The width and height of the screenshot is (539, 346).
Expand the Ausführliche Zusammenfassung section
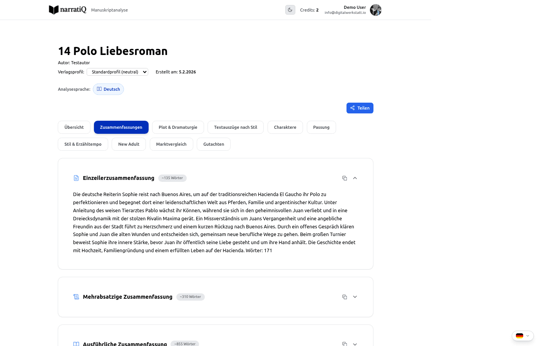click(x=355, y=344)
